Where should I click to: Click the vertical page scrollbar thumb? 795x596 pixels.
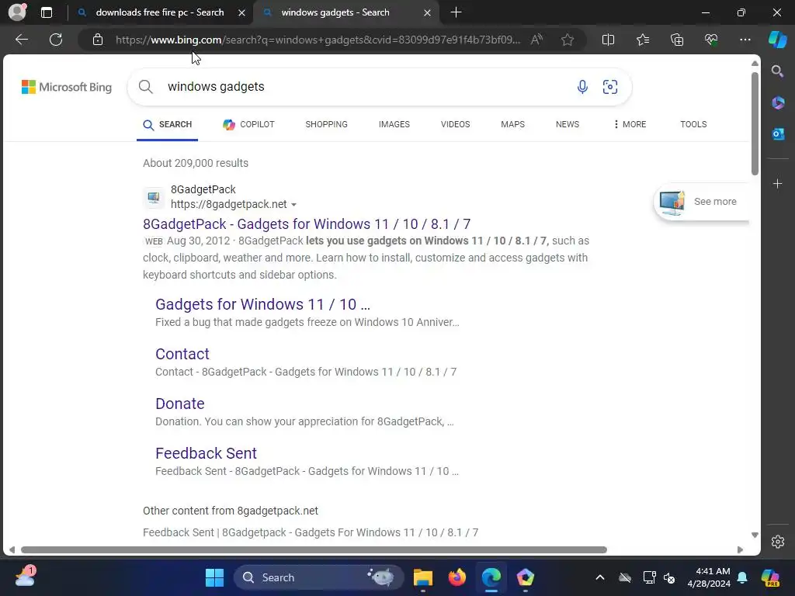pyautogui.click(x=755, y=123)
